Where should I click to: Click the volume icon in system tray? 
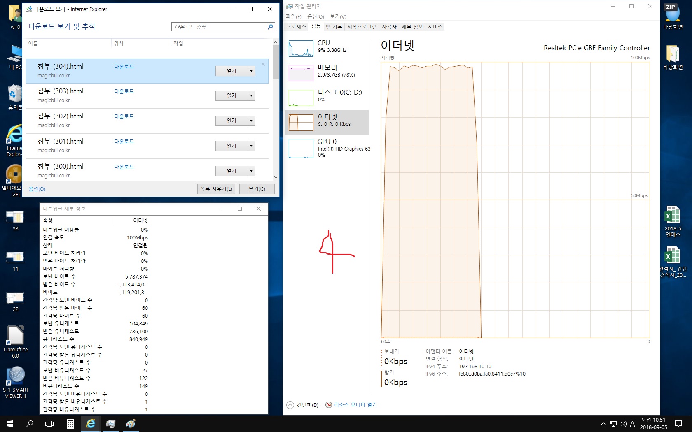(x=623, y=424)
